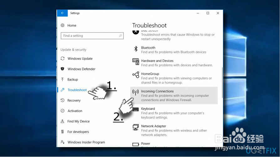Image resolution: width=280 pixels, height=157 pixels.
Task: Click the Find a setting search box
Action: [92, 36]
